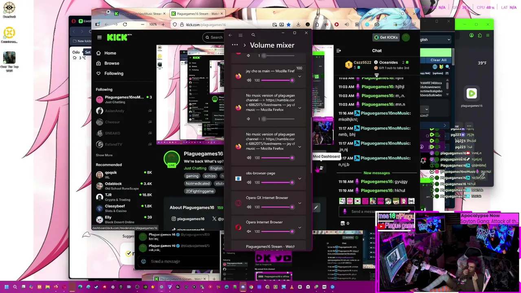Viewport: 521px width, 293px height.
Task: Click the Notmedicated tag
Action: [x=198, y=184]
